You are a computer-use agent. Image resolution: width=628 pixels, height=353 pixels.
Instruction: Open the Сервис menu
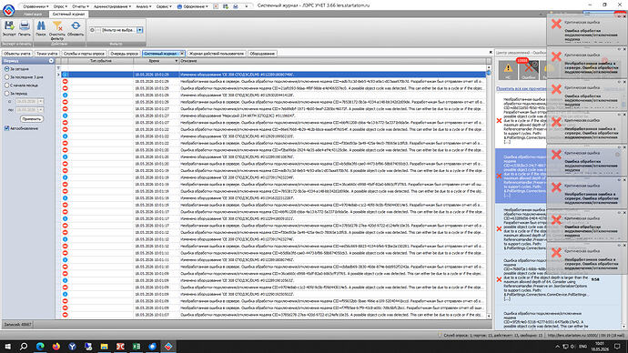[x=164, y=6]
